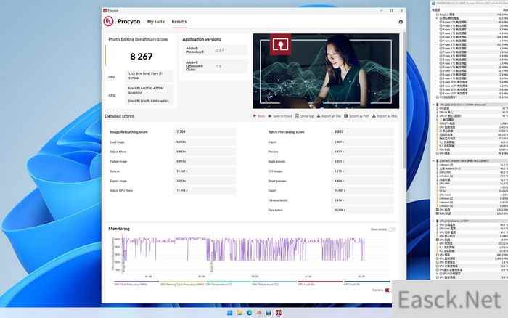Click the Procyon icon in the taskbar
Screen dimensions: 508x318
click(278, 313)
